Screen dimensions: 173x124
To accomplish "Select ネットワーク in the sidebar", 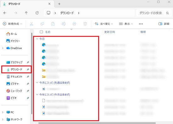I will (14, 119).
